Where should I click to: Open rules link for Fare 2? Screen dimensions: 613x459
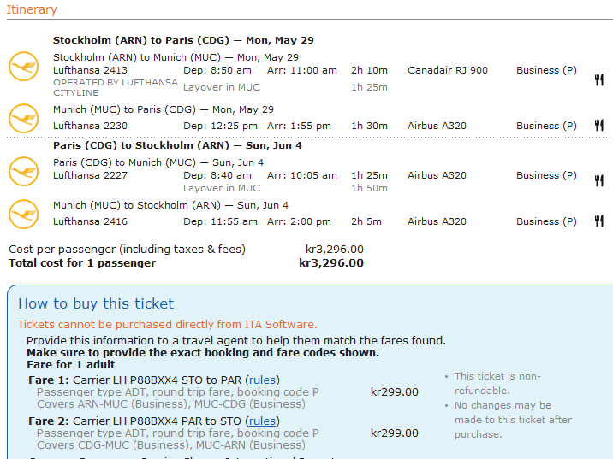(262, 421)
